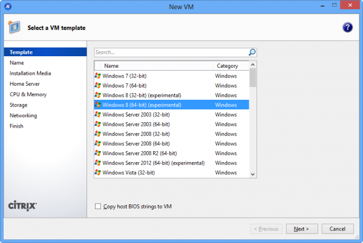The width and height of the screenshot is (363, 243).
Task: Select Windows 8 (32-bit) (experimental) template name
Action: point(142,96)
